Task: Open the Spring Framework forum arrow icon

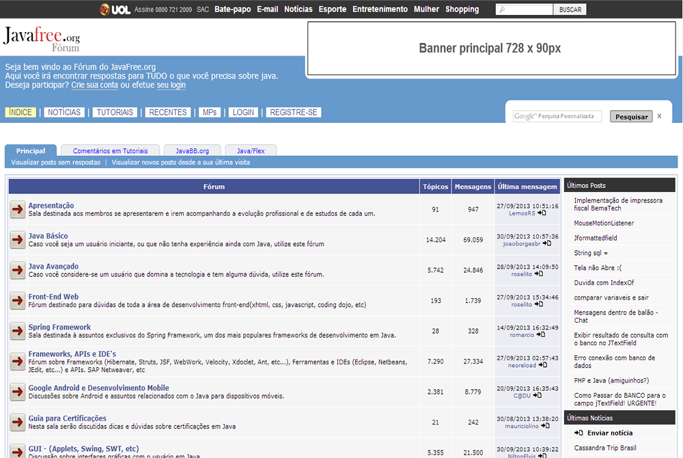Action: pos(18,331)
